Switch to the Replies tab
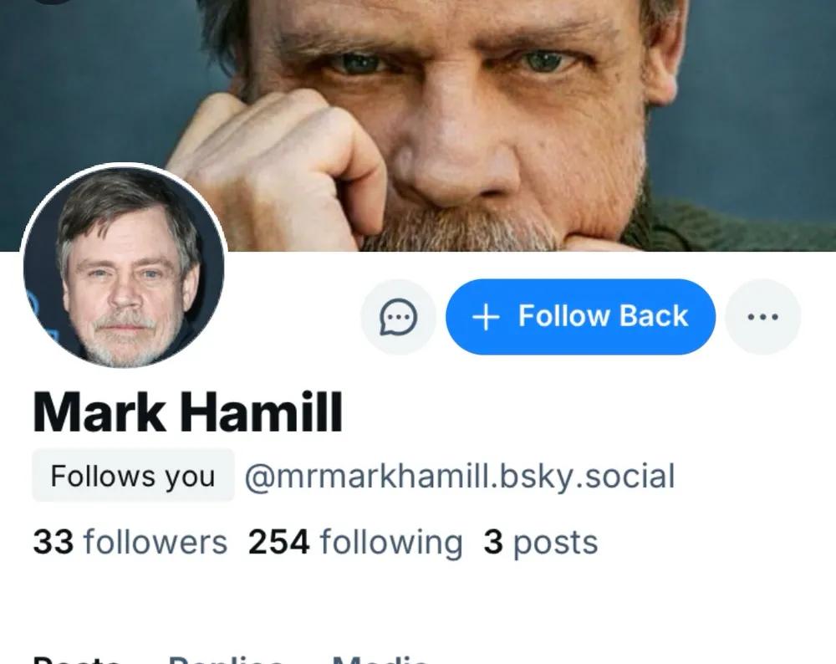Image resolution: width=836 pixels, height=664 pixels. click(226, 659)
